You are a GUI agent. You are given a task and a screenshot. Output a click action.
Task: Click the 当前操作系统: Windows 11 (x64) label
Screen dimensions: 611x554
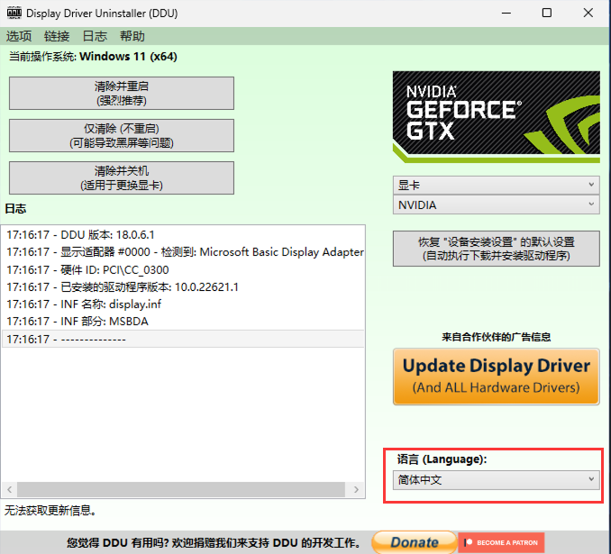(x=93, y=57)
